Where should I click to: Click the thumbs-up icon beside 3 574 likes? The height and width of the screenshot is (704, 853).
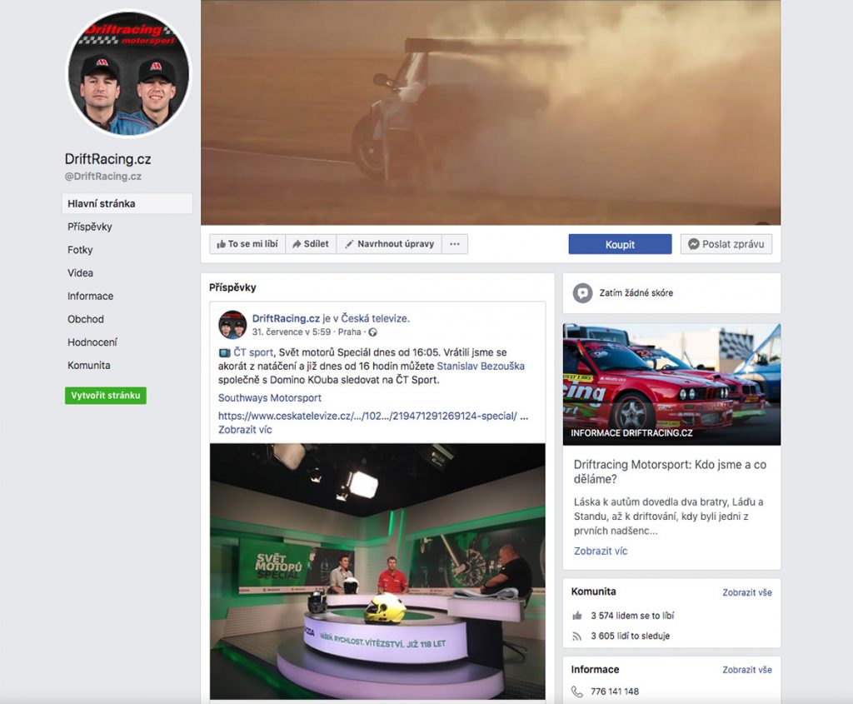click(x=577, y=616)
